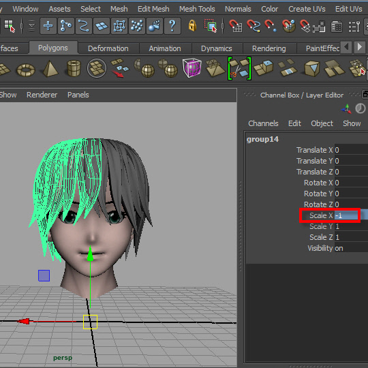368x368 pixels.
Task: Click the Rotate Y value field
Action: point(351,194)
